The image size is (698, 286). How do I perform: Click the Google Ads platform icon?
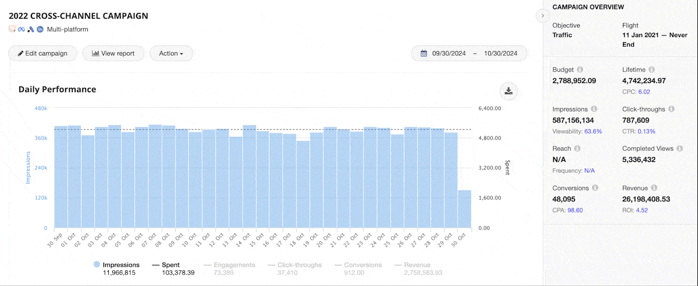pos(30,29)
